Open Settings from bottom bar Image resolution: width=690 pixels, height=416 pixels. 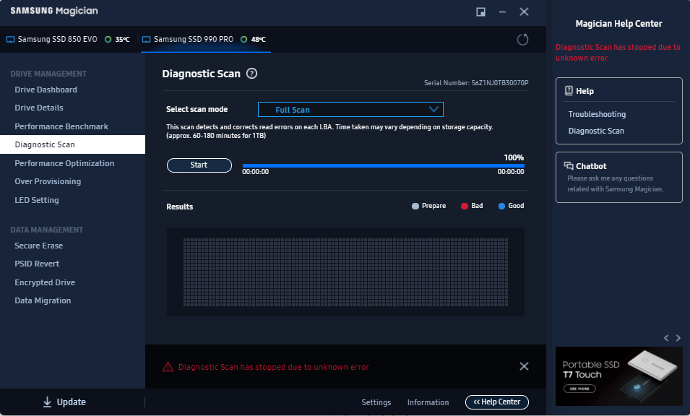(x=376, y=402)
